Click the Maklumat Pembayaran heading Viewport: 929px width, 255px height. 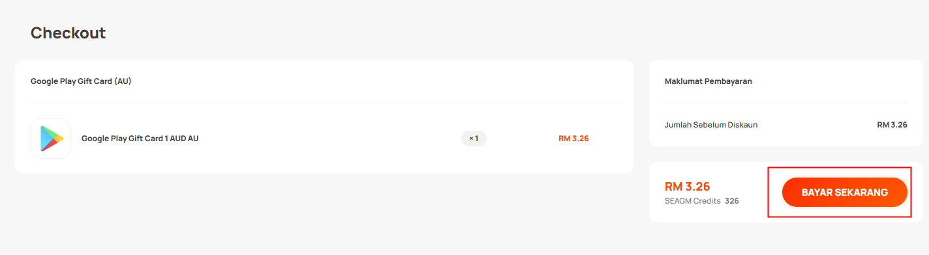pos(708,81)
